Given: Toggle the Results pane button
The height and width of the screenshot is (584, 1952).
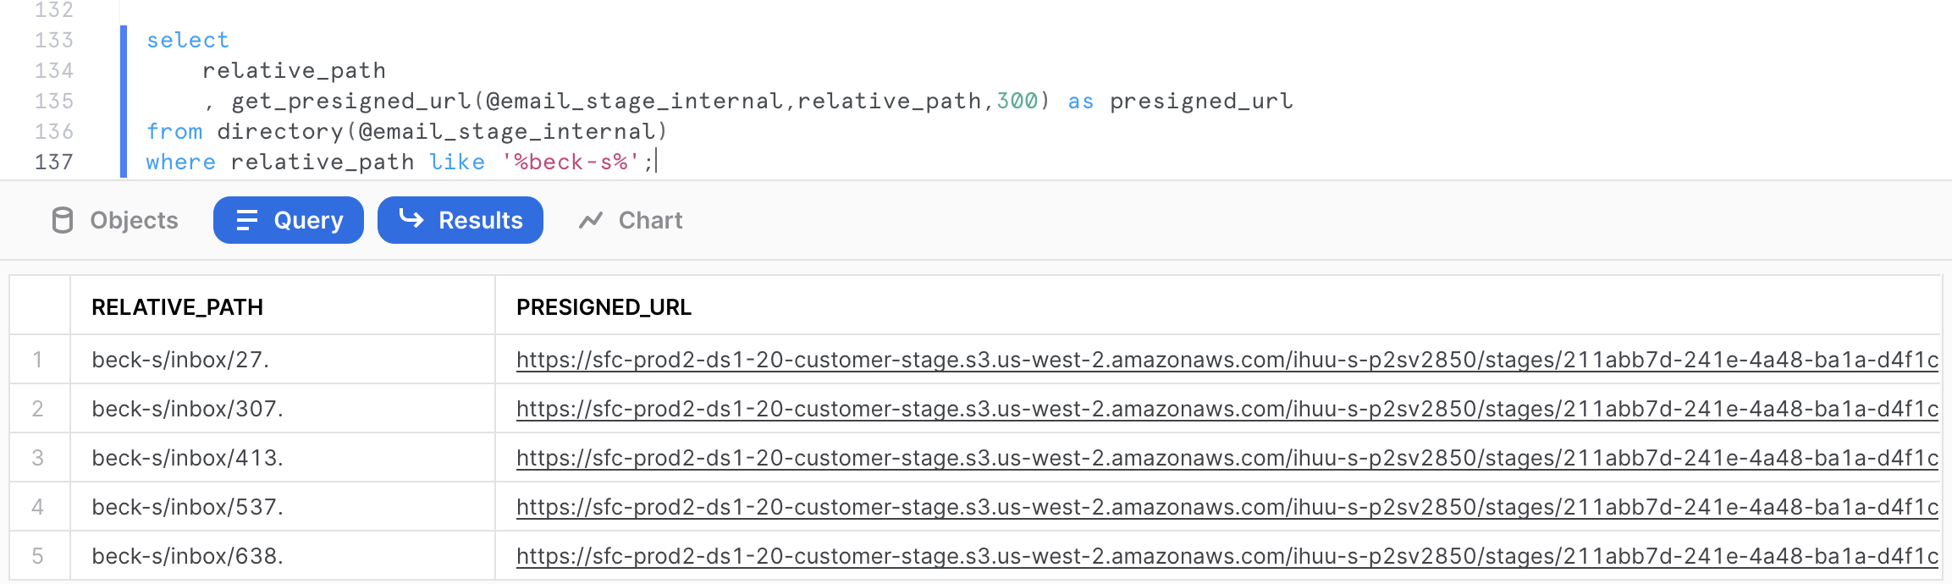Looking at the screenshot, I should (x=460, y=220).
